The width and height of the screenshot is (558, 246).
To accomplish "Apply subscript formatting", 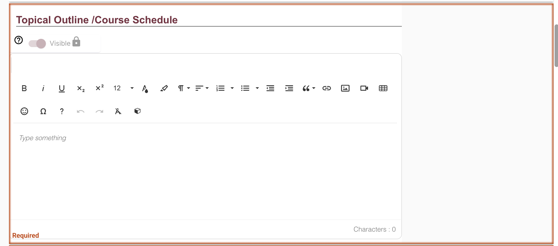I will tap(81, 88).
